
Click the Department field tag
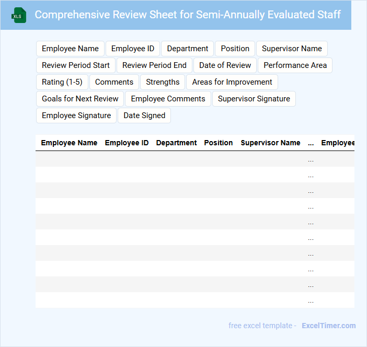pos(187,49)
